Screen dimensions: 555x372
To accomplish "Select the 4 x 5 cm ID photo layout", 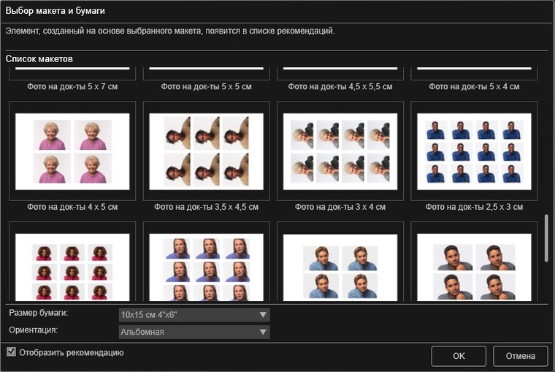I will [72, 150].
